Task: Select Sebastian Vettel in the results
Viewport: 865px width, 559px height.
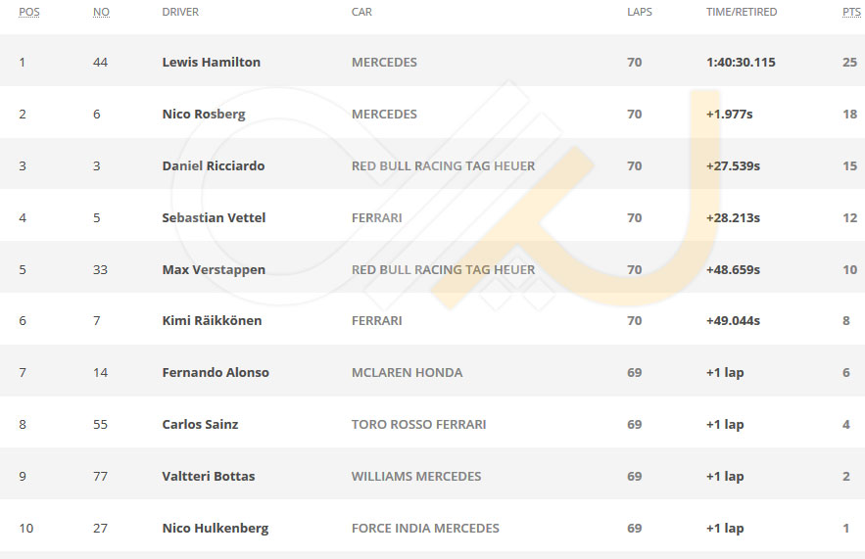Action: [214, 217]
